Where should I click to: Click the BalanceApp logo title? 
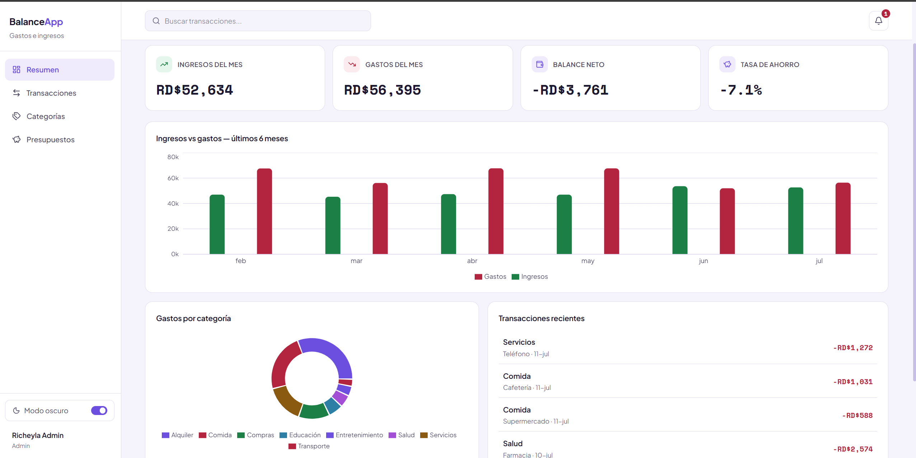36,22
